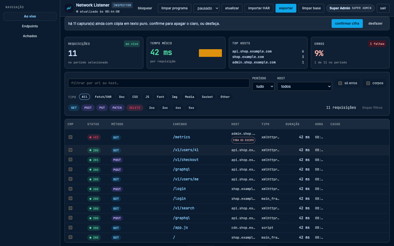Click the atualizar button
The image size is (394, 246).
232,8
